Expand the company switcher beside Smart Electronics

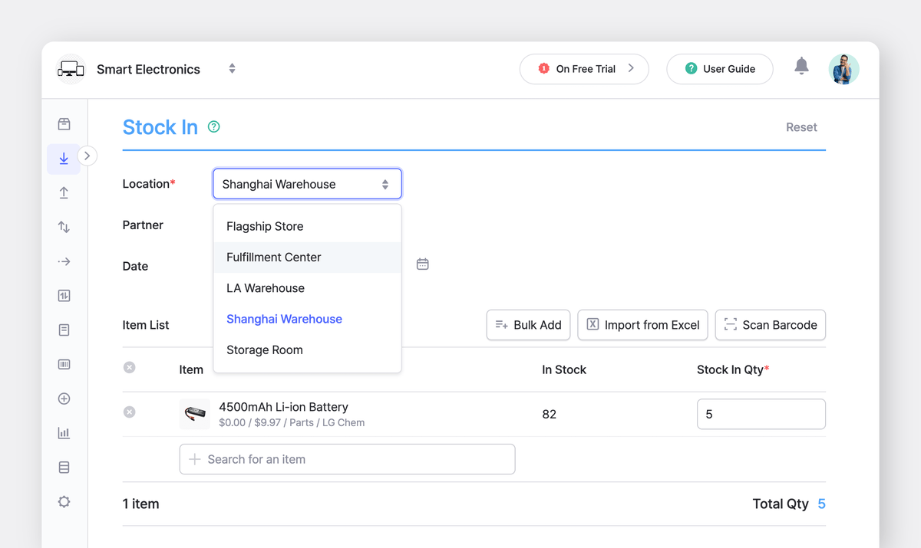tap(232, 68)
